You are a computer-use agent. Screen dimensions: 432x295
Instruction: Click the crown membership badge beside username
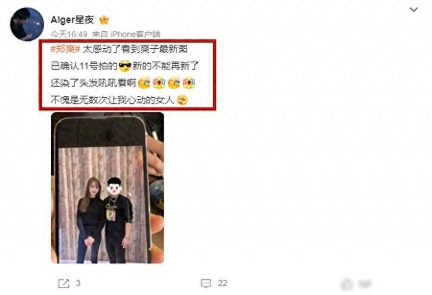click(x=104, y=20)
